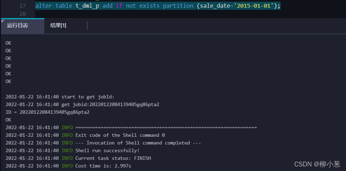Viewport: 346px width, 171px height.
Task: Click the corner triangle marker on 运行日志 tab
Action: coord(3,21)
